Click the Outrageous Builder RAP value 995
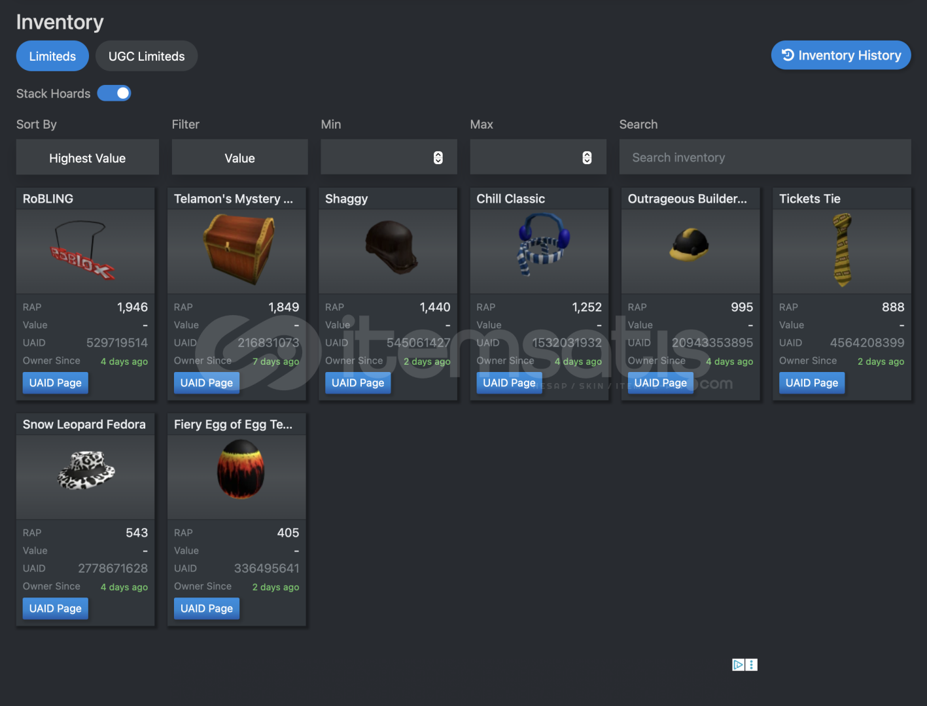This screenshot has width=927, height=706. 742,307
